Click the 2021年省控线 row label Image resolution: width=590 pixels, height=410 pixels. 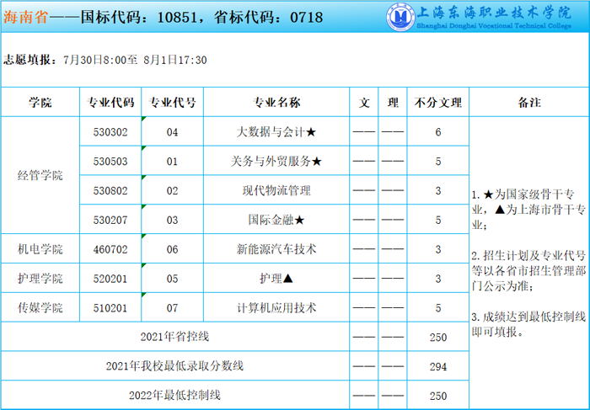(174, 337)
